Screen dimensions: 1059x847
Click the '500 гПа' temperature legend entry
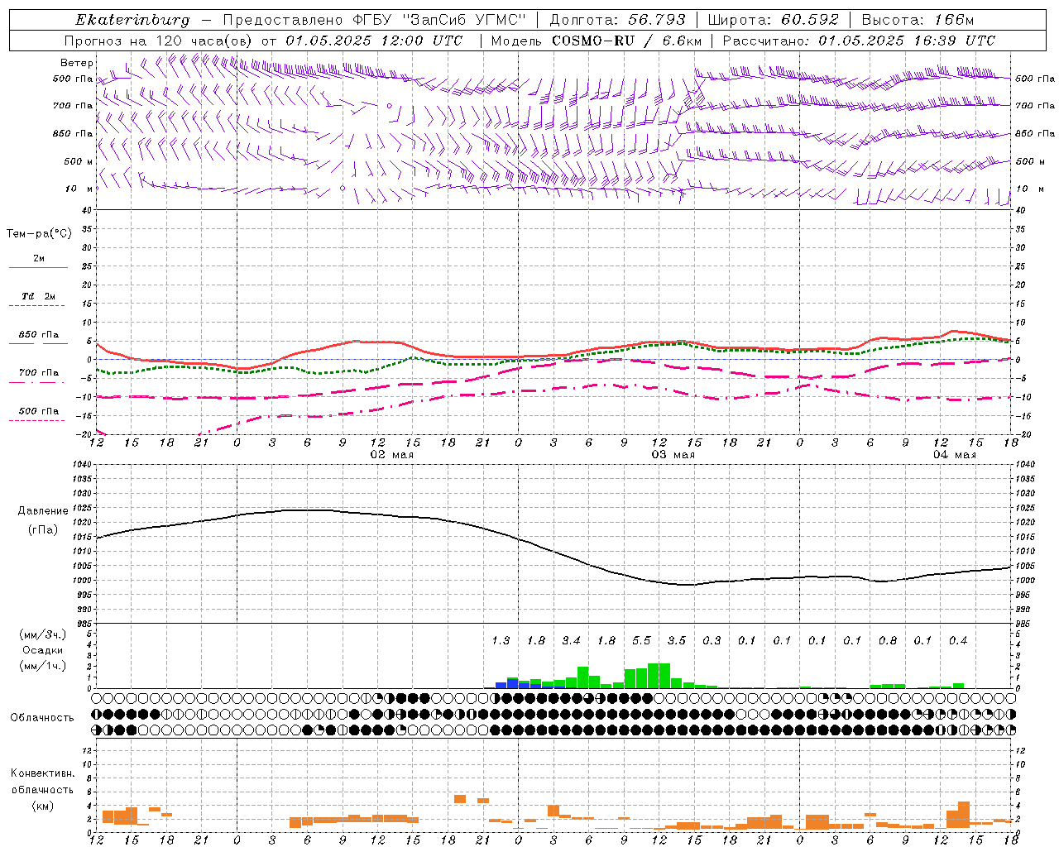(x=39, y=410)
